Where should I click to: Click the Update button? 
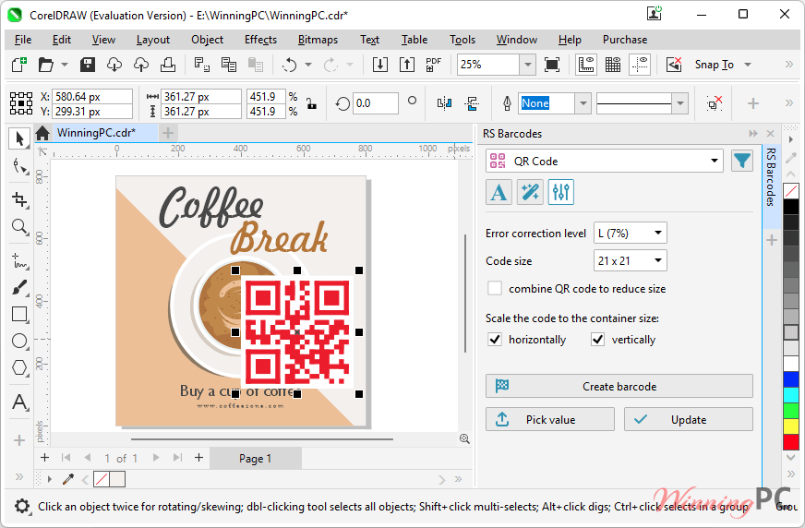tap(689, 419)
